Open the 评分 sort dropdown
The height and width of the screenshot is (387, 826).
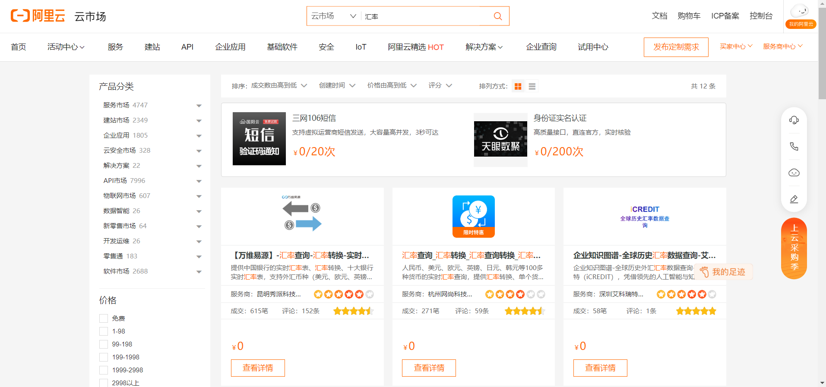point(440,85)
